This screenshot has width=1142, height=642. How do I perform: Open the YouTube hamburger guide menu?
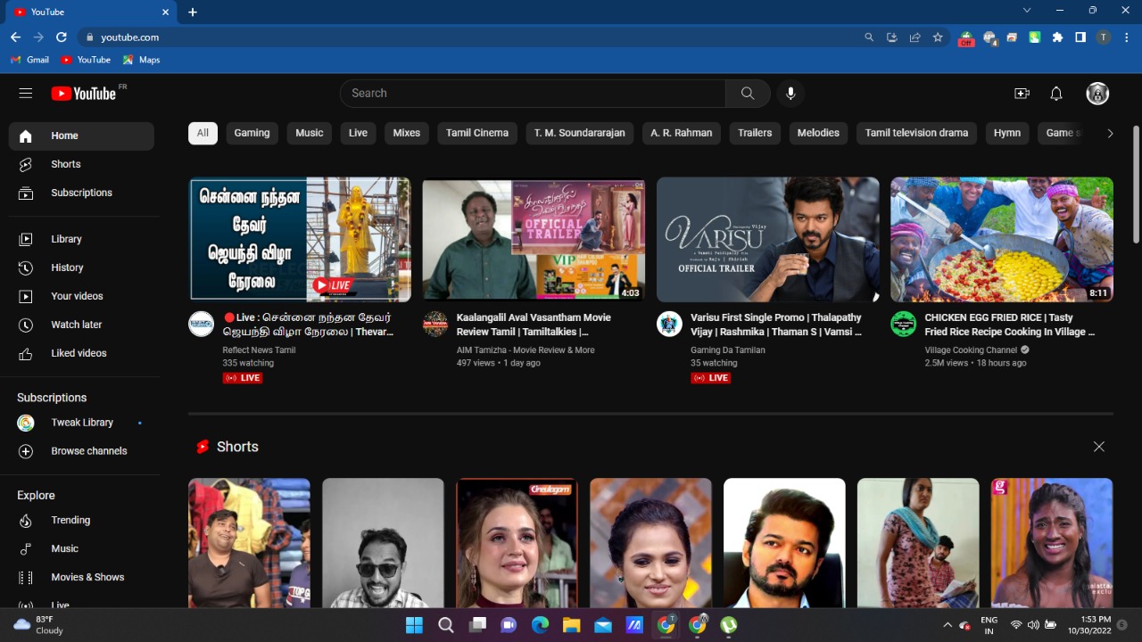[26, 93]
